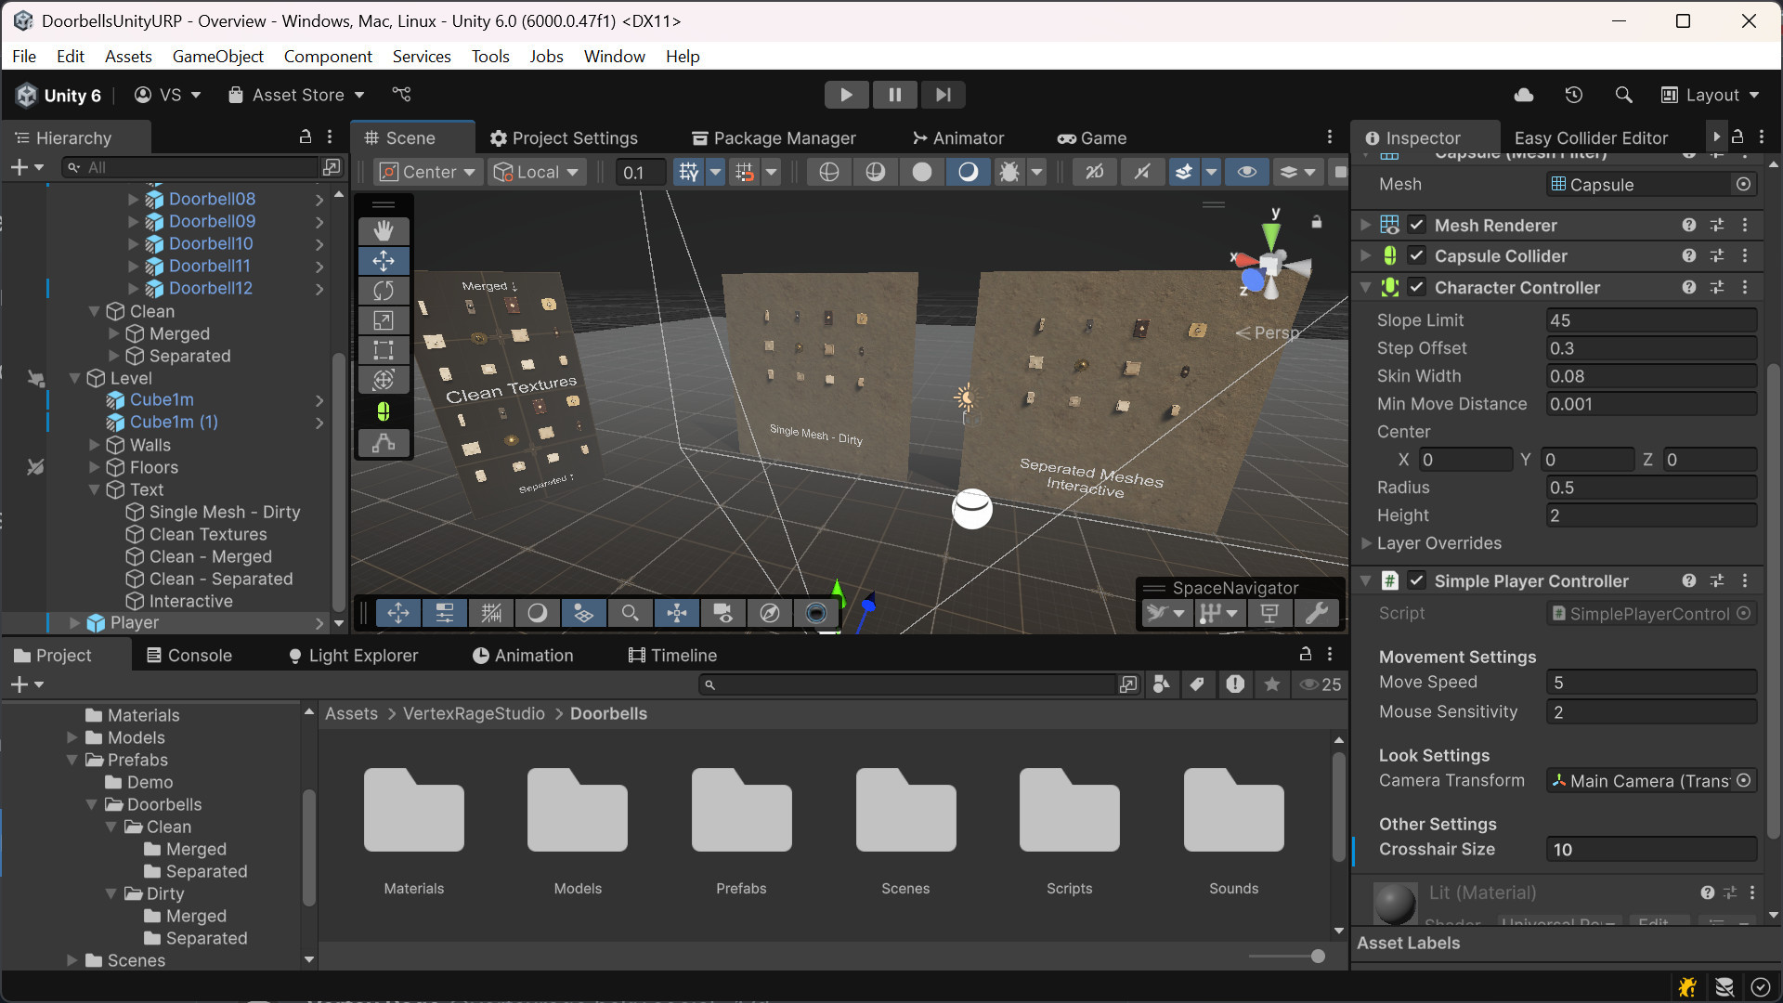The image size is (1783, 1003).
Task: Select the Rect transform tool
Action: coord(384,350)
